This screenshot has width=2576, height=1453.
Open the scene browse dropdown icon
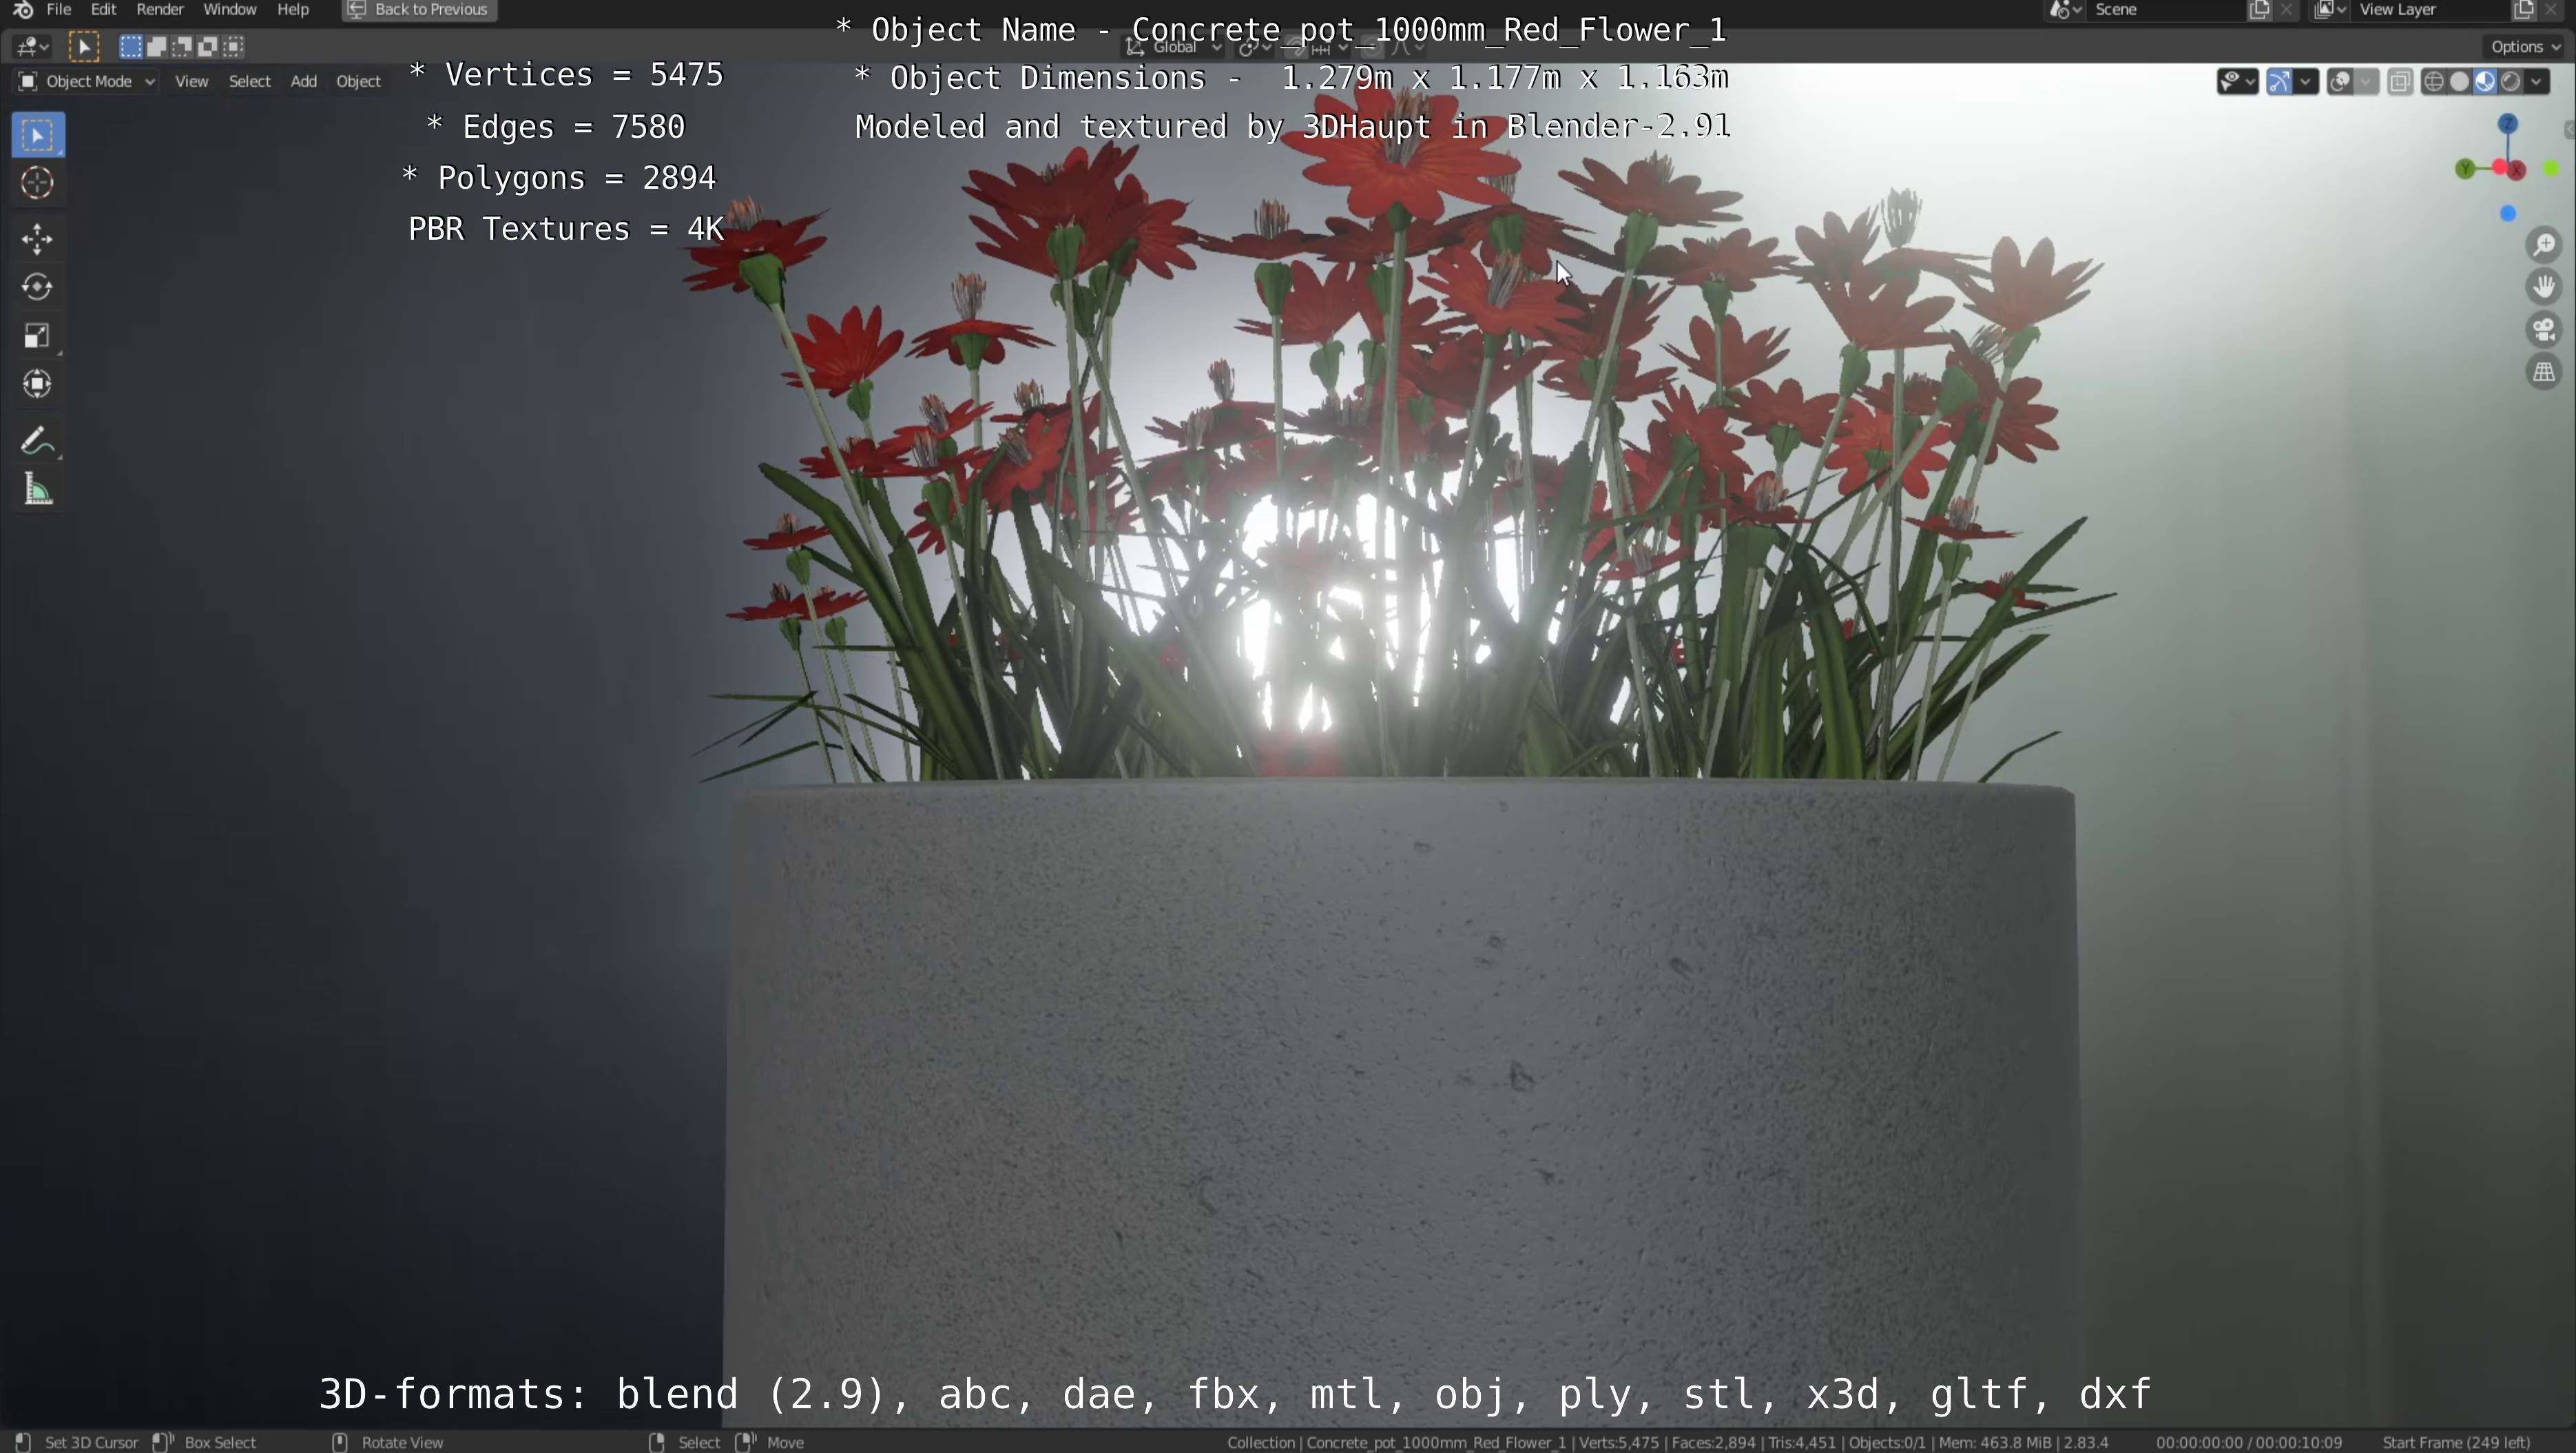(x=2065, y=10)
